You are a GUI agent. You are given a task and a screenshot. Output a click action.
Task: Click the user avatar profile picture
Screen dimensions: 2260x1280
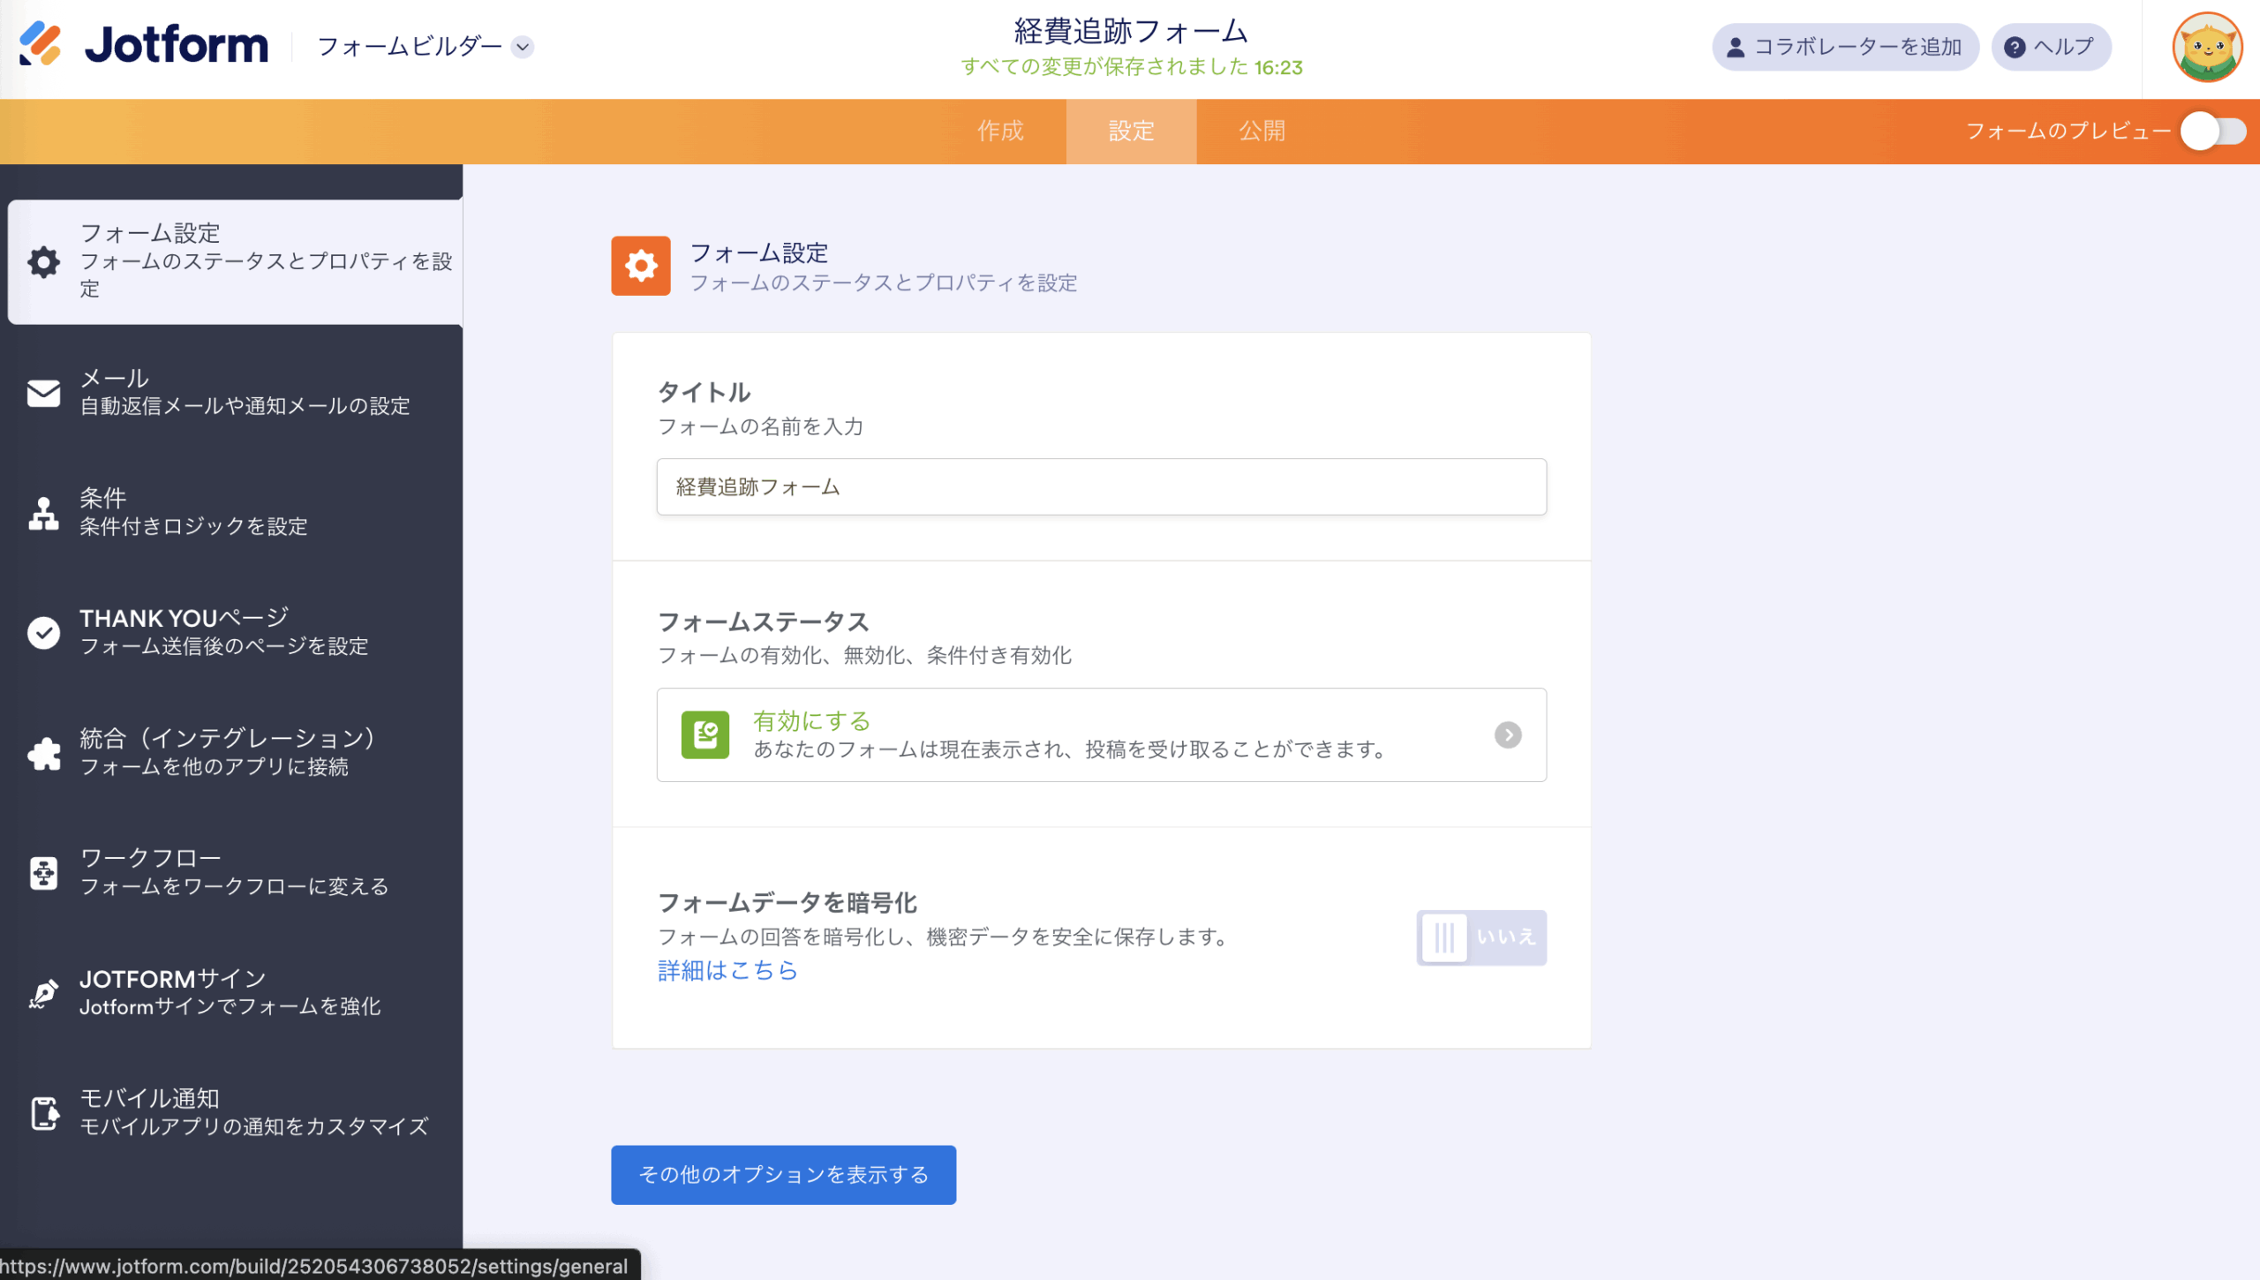point(2206,48)
